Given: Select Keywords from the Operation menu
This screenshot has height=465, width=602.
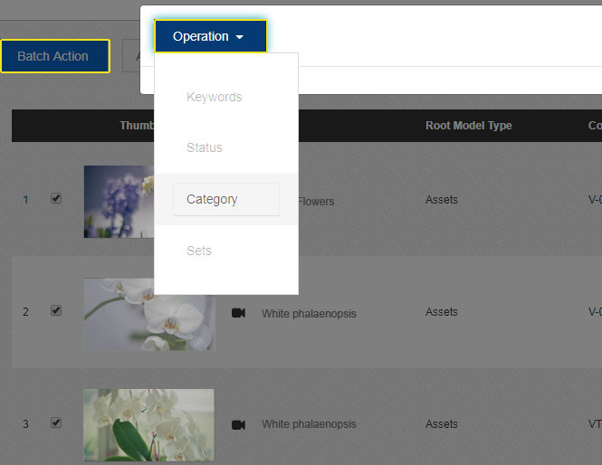Looking at the screenshot, I should (x=215, y=97).
